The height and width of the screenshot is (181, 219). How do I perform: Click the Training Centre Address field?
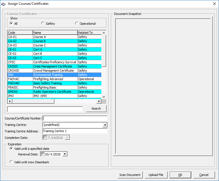75,131
